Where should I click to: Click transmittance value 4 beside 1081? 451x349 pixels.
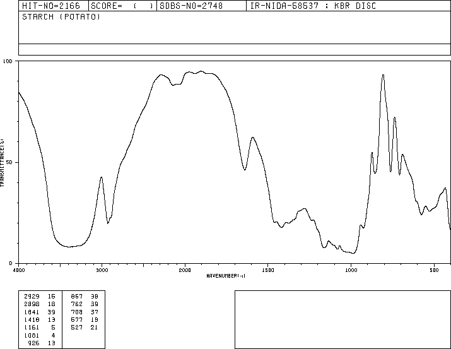(x=53, y=335)
